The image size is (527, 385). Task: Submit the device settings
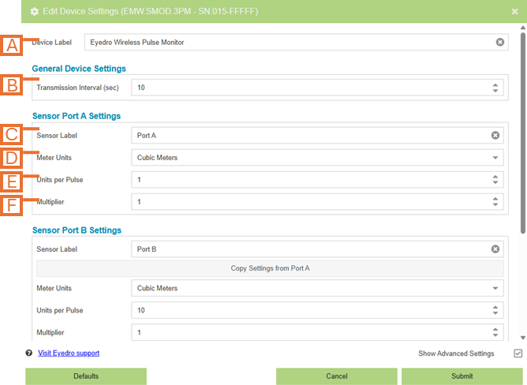[x=462, y=376]
